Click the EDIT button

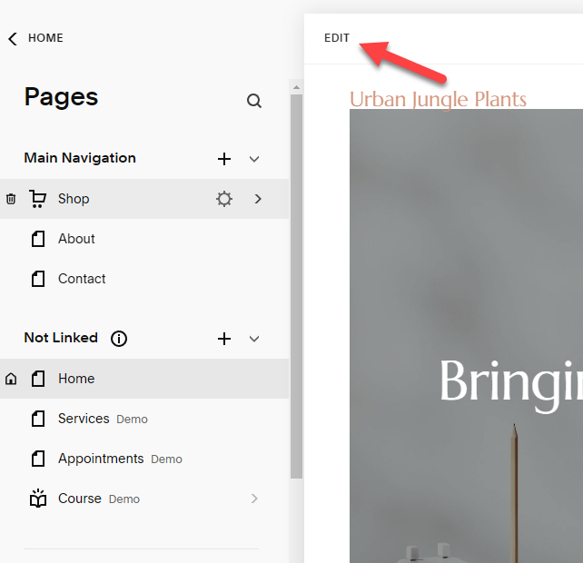click(x=337, y=38)
